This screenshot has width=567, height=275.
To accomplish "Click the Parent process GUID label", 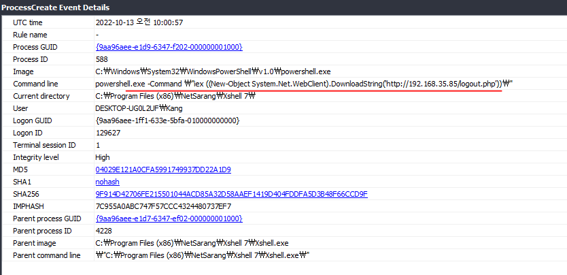I will 47,219.
